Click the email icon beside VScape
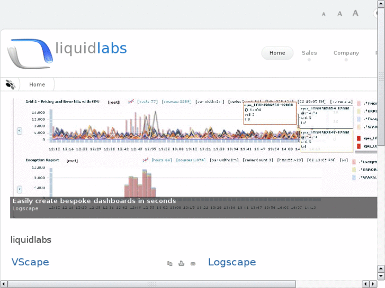385x288 pixels. click(x=193, y=264)
